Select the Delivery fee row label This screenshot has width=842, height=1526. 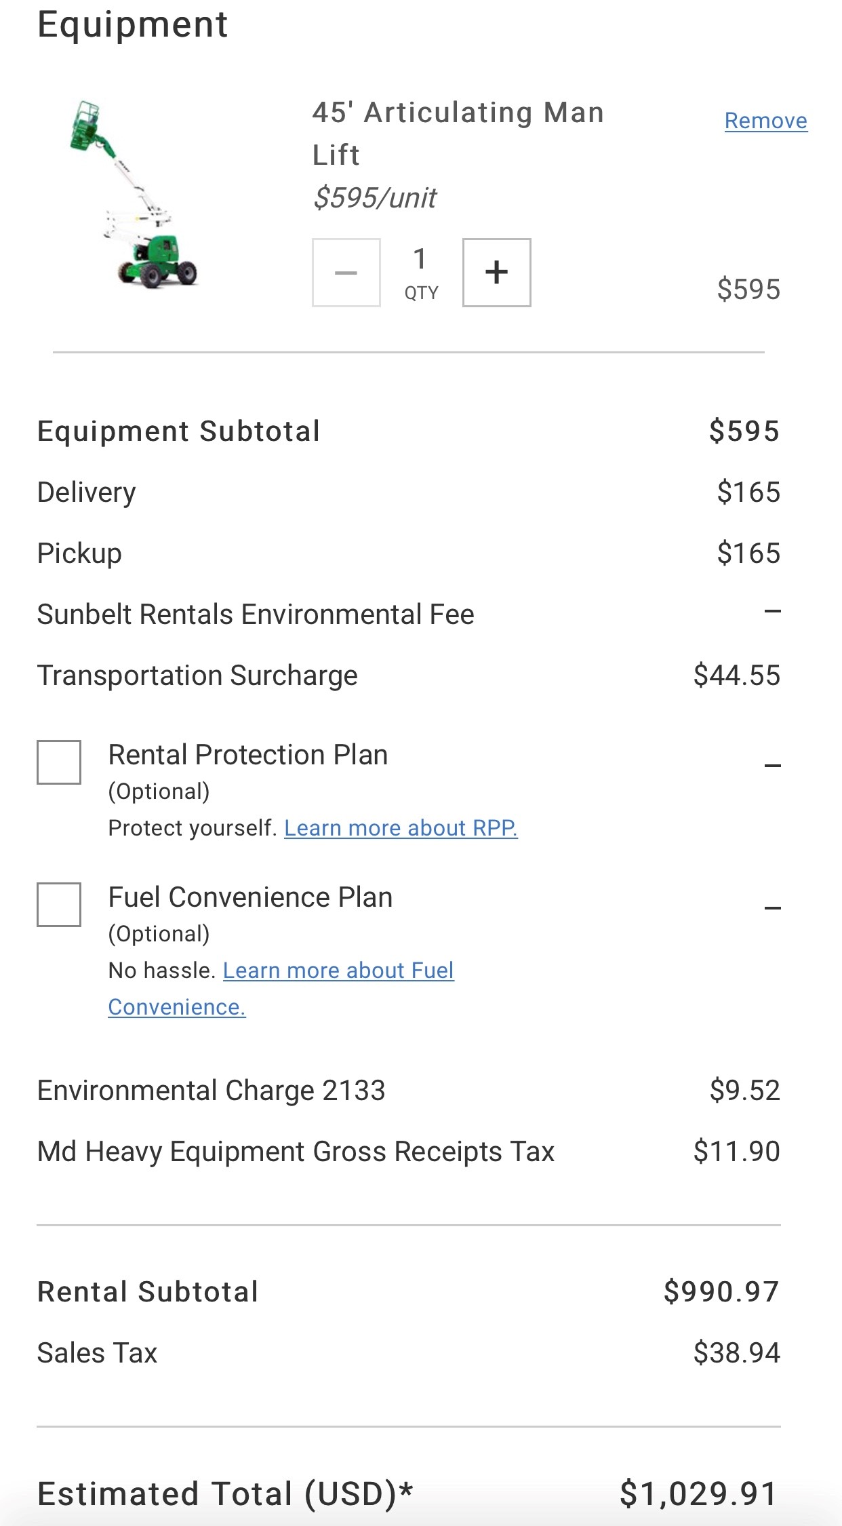click(86, 492)
